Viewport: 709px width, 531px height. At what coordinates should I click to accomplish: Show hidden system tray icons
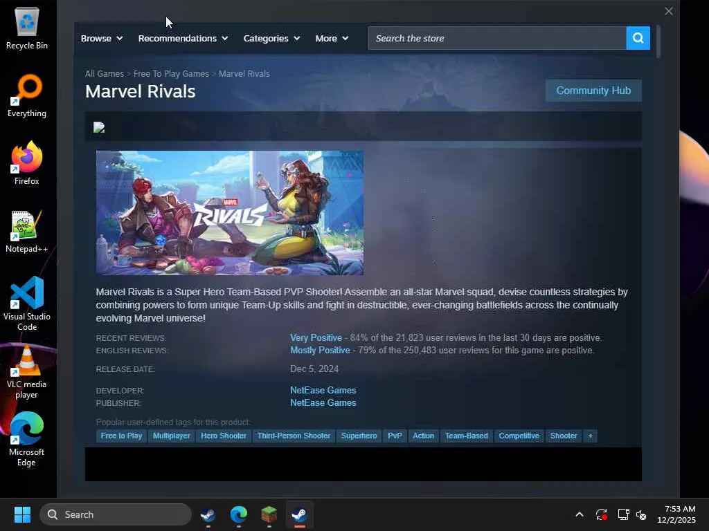(x=580, y=514)
